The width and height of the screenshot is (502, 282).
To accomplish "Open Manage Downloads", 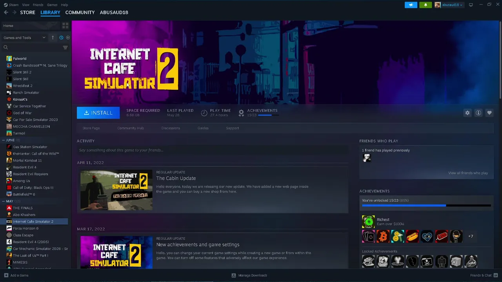I will tap(249, 275).
